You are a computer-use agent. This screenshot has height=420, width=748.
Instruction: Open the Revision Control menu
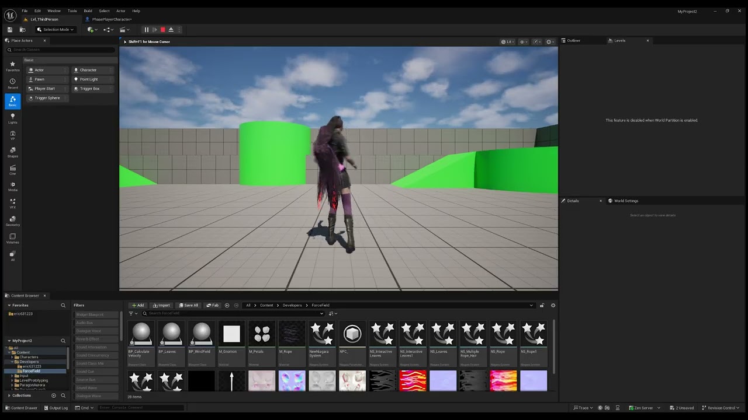[x=720, y=408]
